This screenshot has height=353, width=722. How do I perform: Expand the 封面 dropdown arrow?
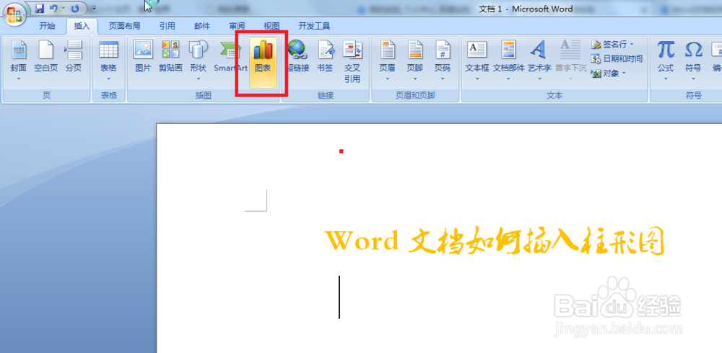tap(19, 79)
